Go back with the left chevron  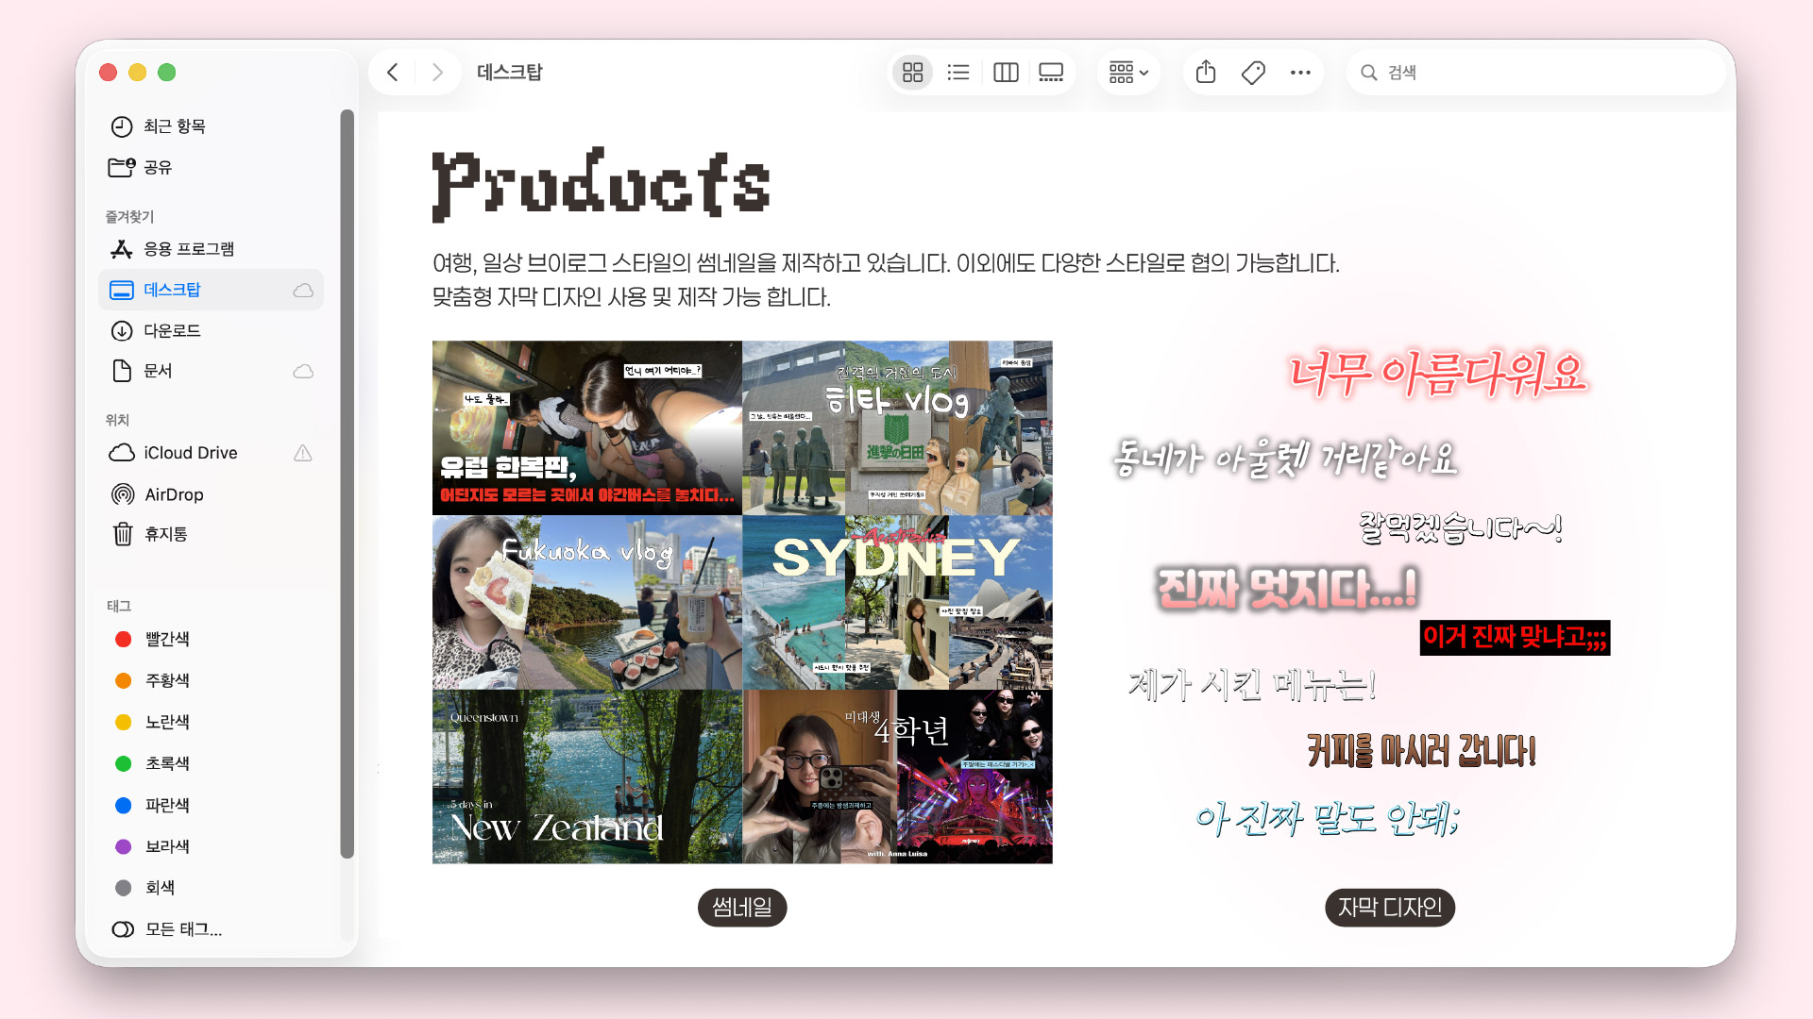[393, 73]
